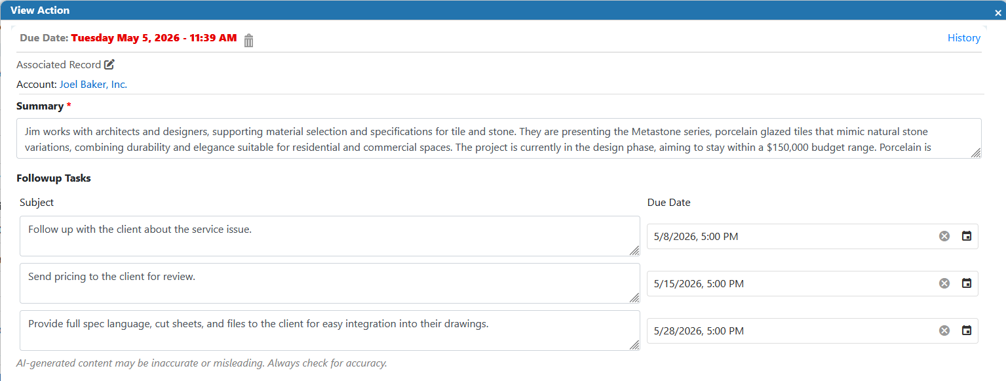This screenshot has width=1006, height=381.
Task: Open the Joel Baker, Inc. account link
Action: tap(93, 85)
